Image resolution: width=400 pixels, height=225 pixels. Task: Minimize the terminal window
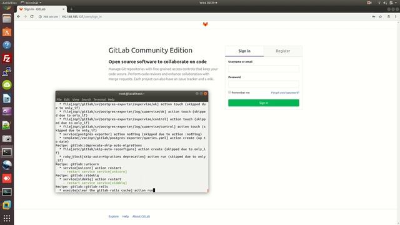(x=197, y=94)
